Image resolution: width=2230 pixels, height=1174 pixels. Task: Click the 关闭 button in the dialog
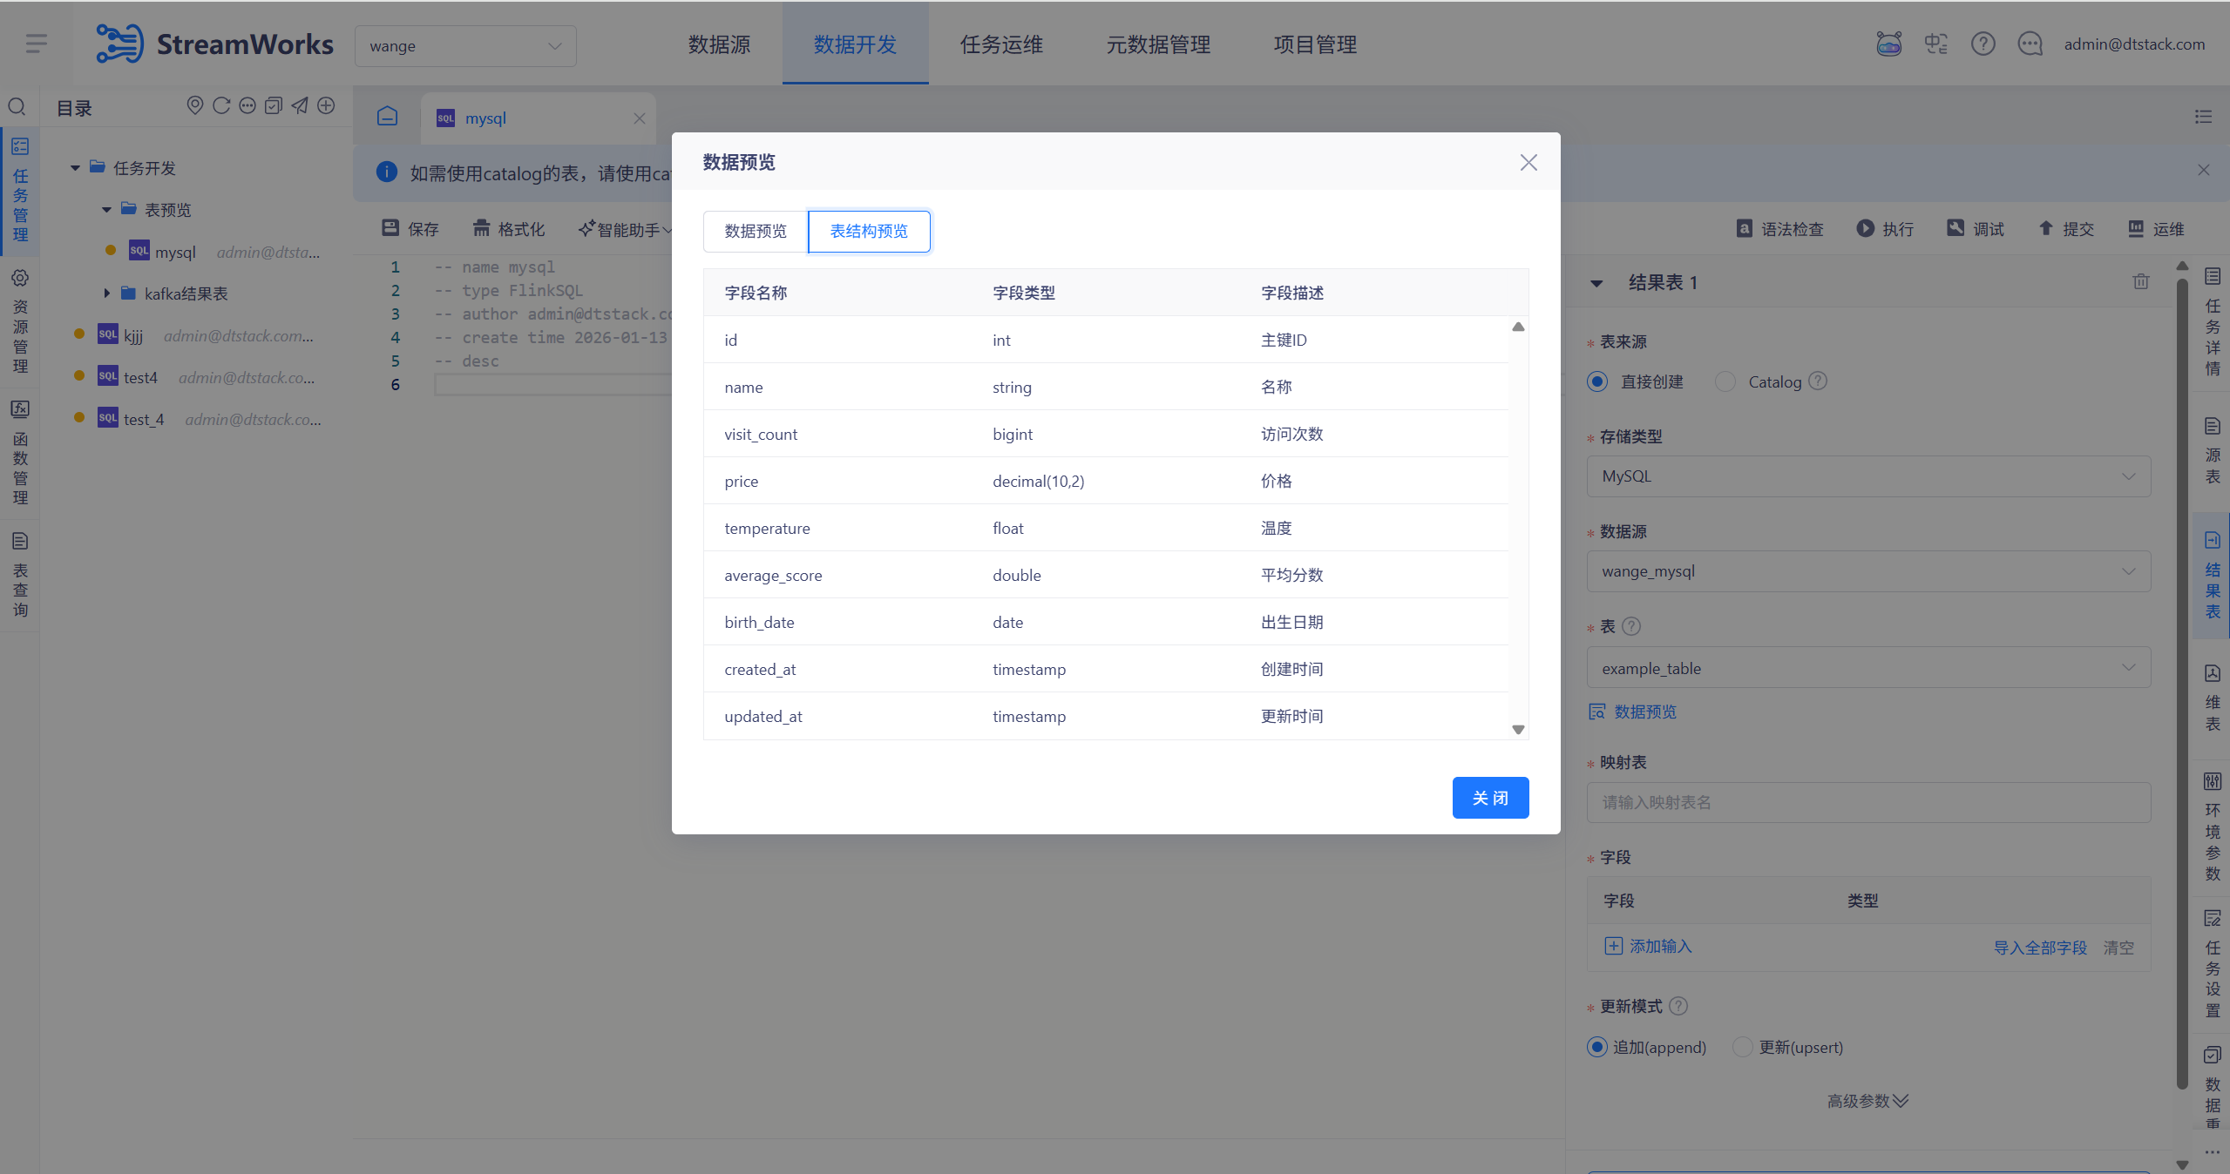click(1490, 798)
